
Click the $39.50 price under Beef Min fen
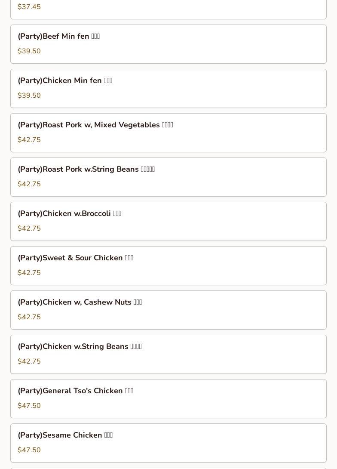pos(29,51)
